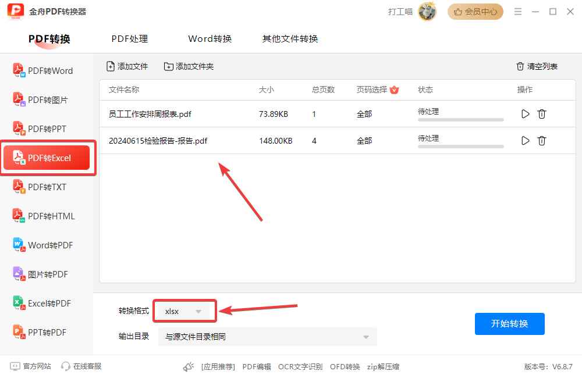The image size is (582, 378).
Task: Click the 73.89KB size cell
Action: [273, 114]
